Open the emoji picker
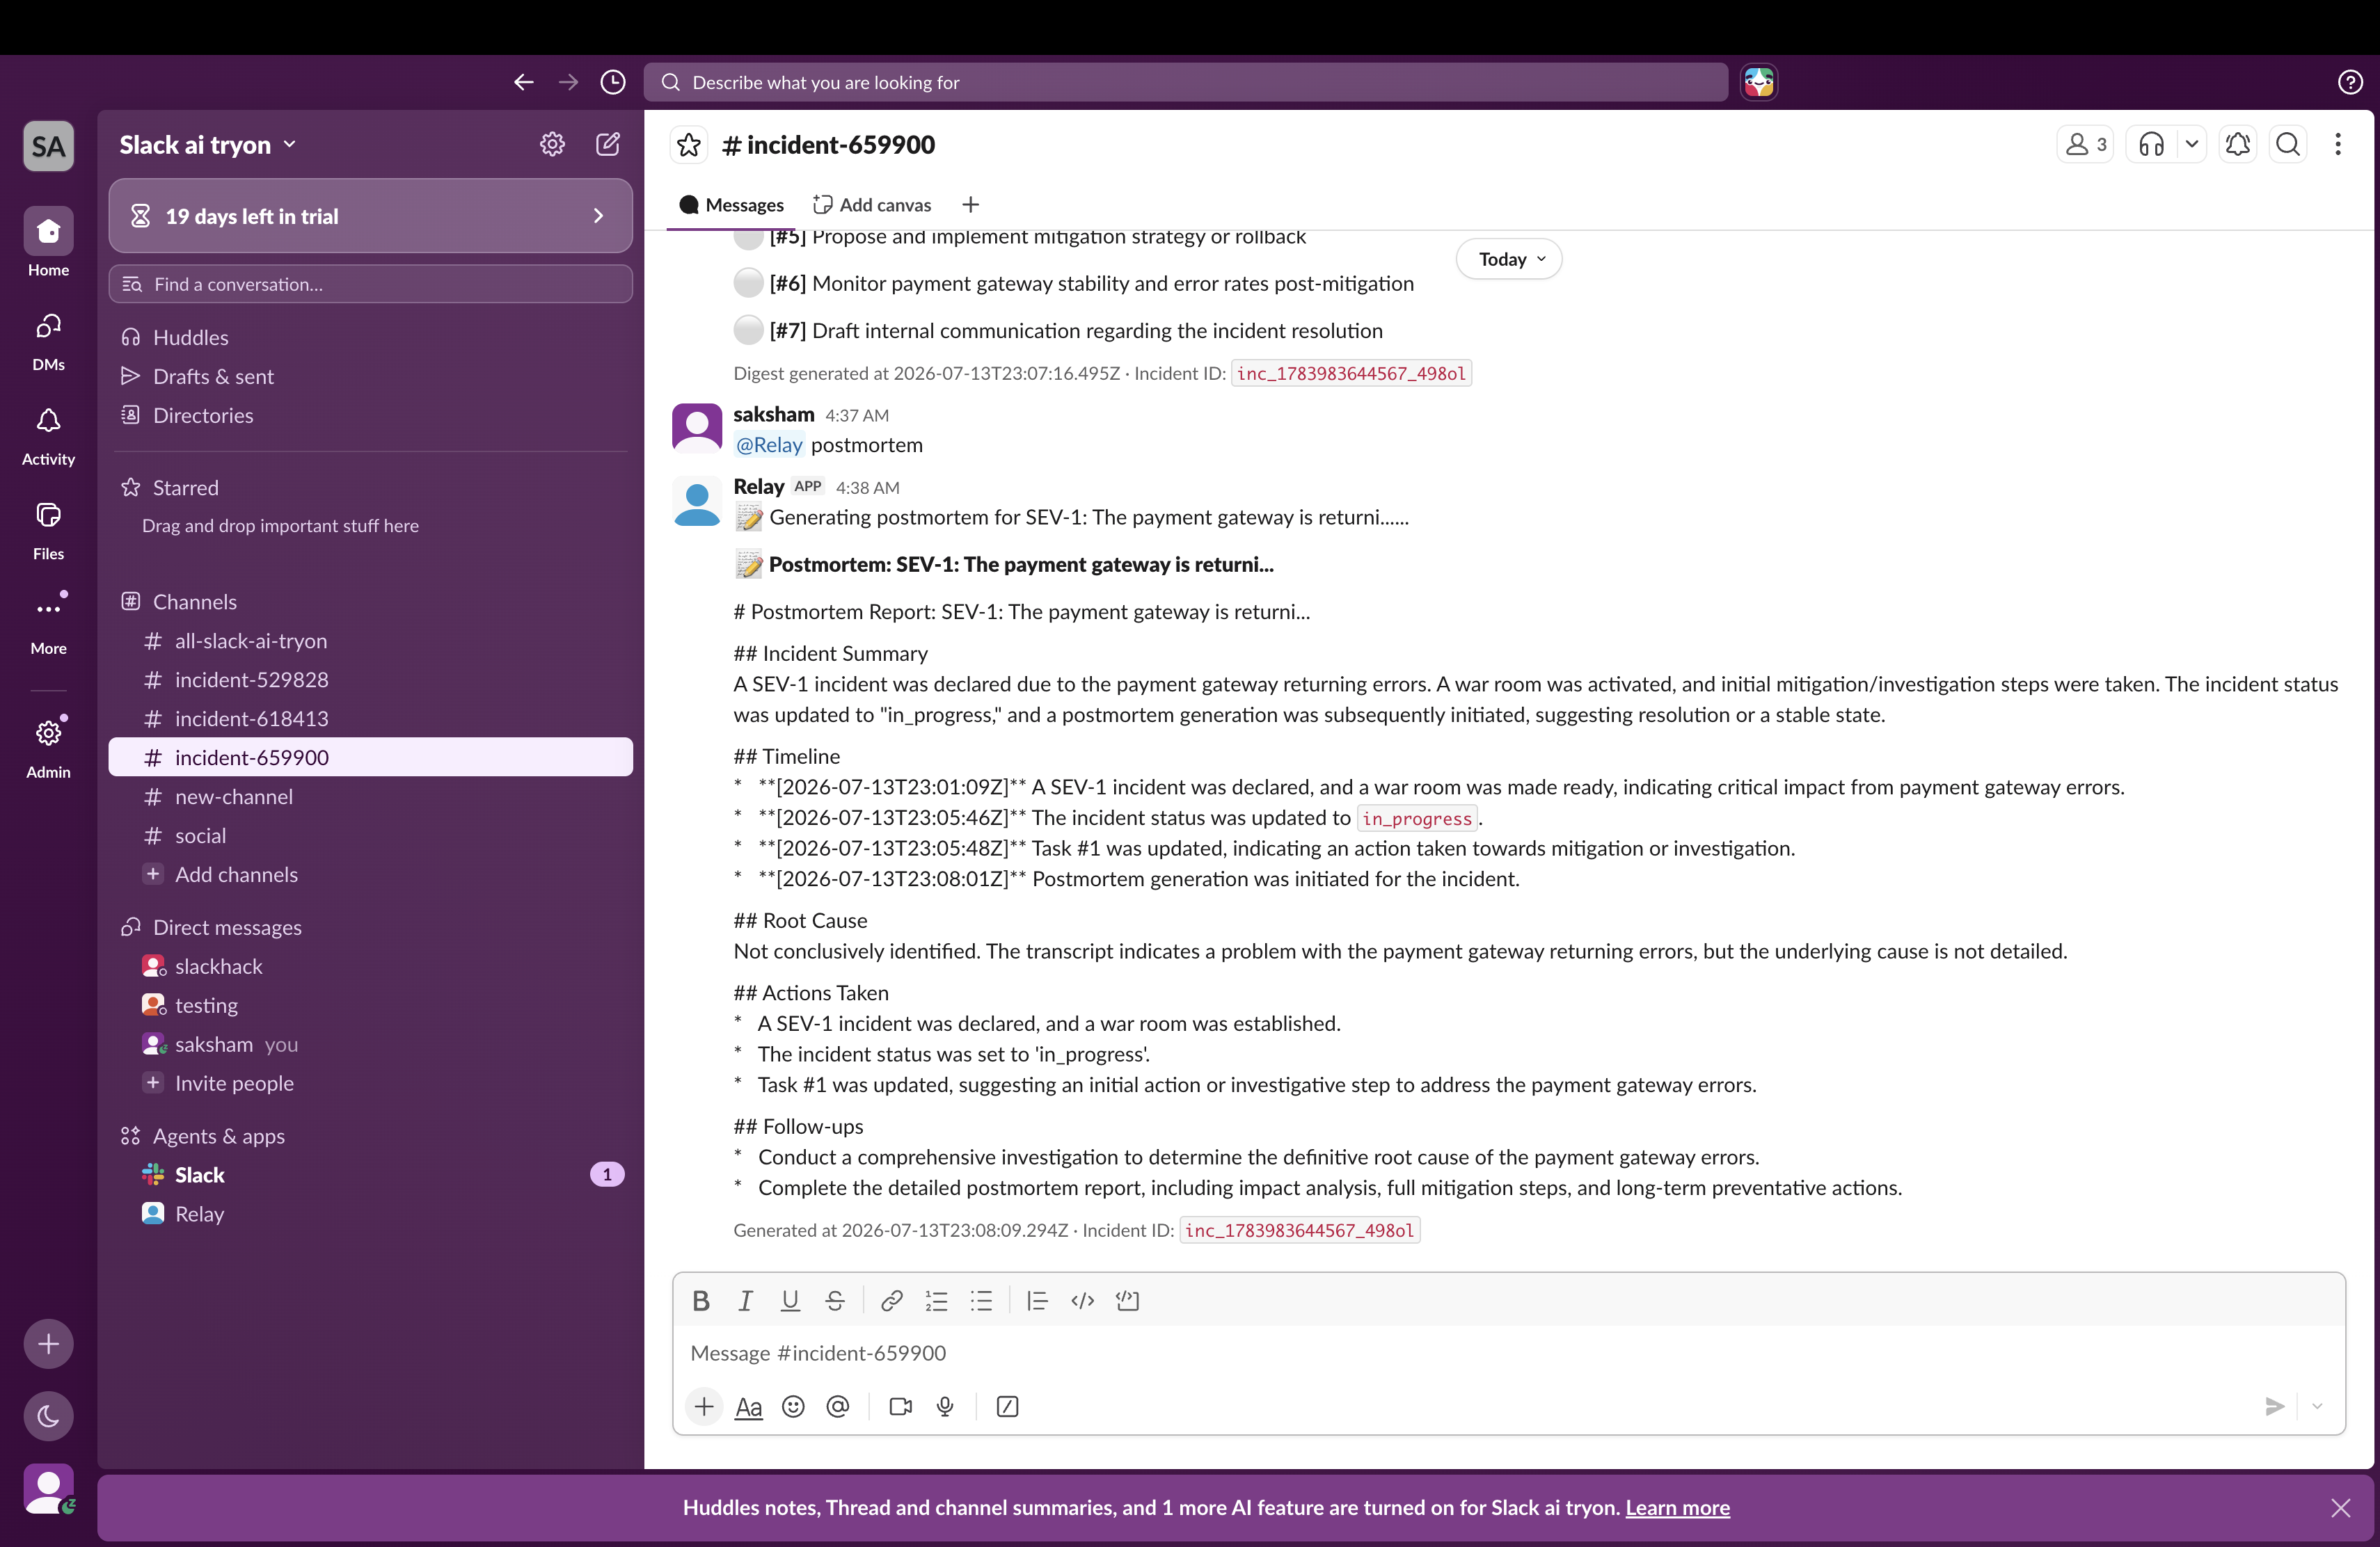Screen dimensions: 2380x1547 (793, 1406)
